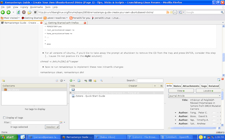This screenshot has width=225, height=140.
Task: Open tag color options dropdown
Action: pos(64,122)
